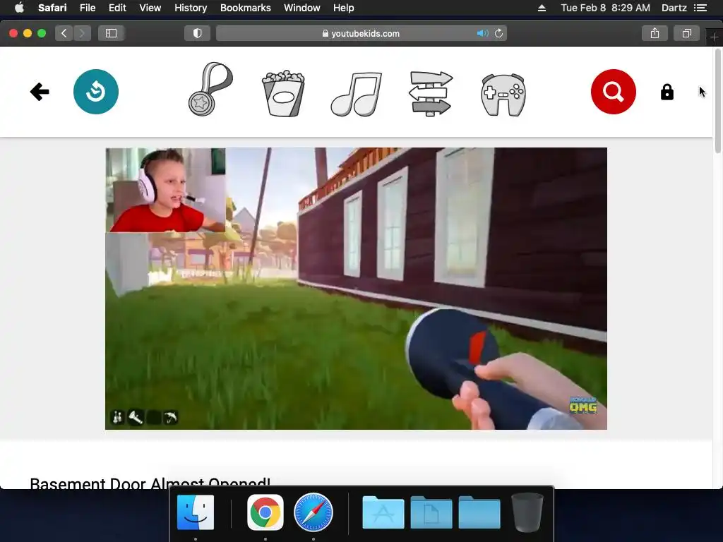Open the Safari menu
Viewport: 723px width, 542px height.
52,8
